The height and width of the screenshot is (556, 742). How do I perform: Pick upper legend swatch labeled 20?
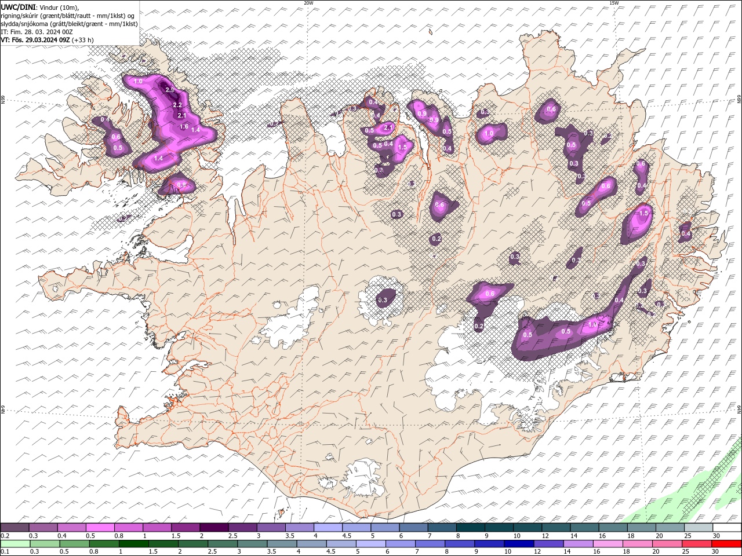669,527
